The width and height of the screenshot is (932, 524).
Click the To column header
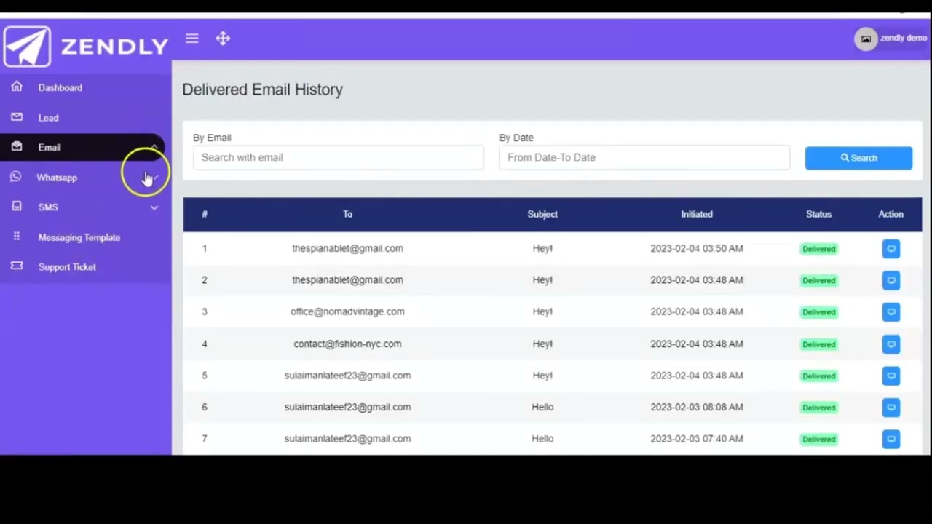347,214
